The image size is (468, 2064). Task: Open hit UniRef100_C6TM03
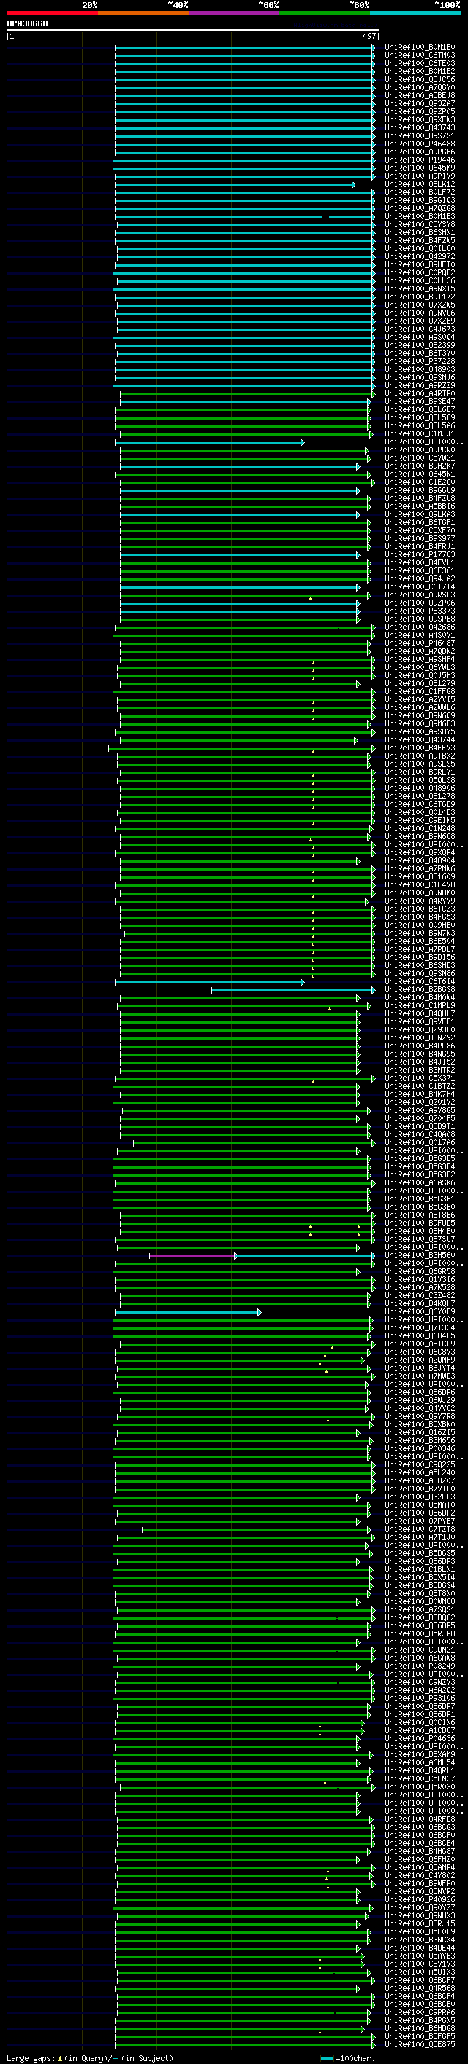tap(419, 56)
